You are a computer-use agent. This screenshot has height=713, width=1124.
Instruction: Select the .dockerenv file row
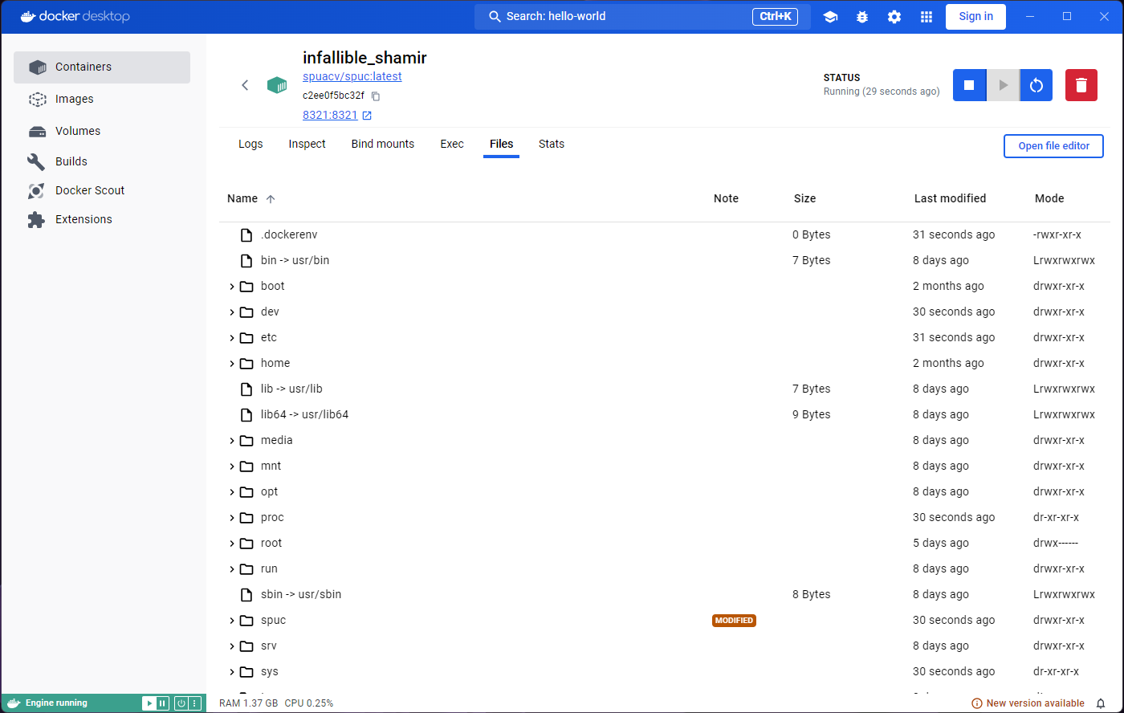click(x=665, y=234)
